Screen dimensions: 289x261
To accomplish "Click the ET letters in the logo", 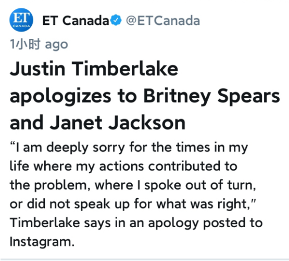I will (21, 17).
